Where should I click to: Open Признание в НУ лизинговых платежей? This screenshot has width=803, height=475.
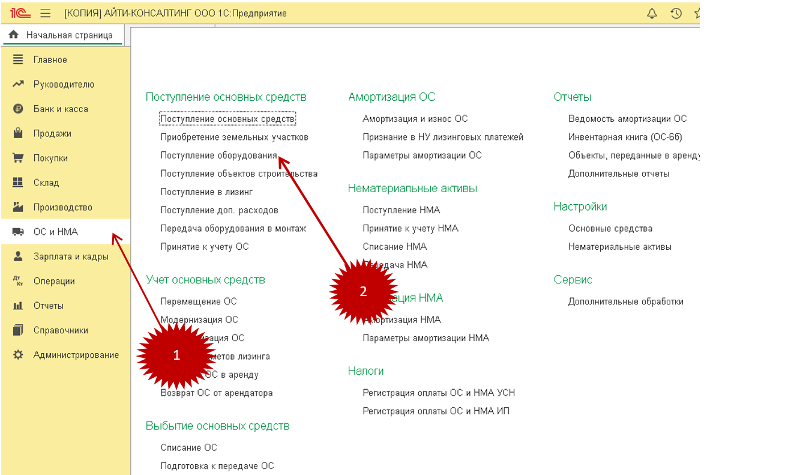pos(443,137)
